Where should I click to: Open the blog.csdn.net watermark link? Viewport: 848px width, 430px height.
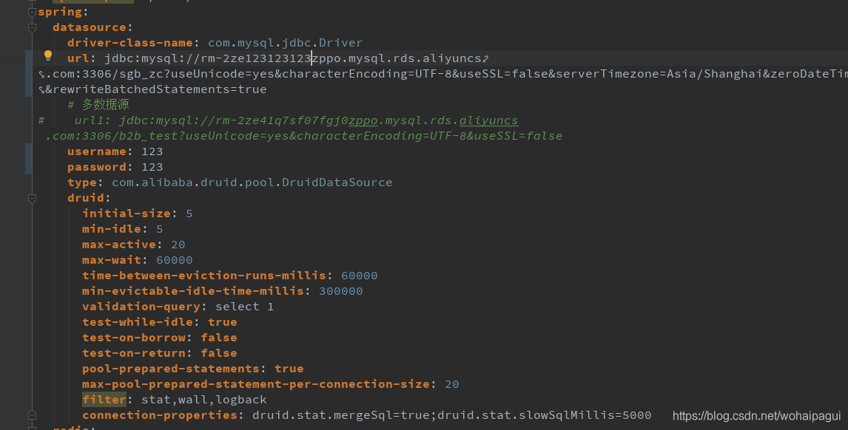[x=756, y=417]
